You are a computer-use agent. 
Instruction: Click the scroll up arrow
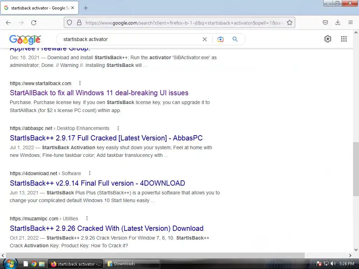coord(356,33)
